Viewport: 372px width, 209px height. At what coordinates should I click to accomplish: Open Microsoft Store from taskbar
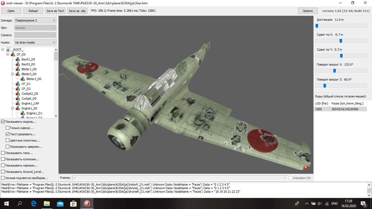pos(74,203)
